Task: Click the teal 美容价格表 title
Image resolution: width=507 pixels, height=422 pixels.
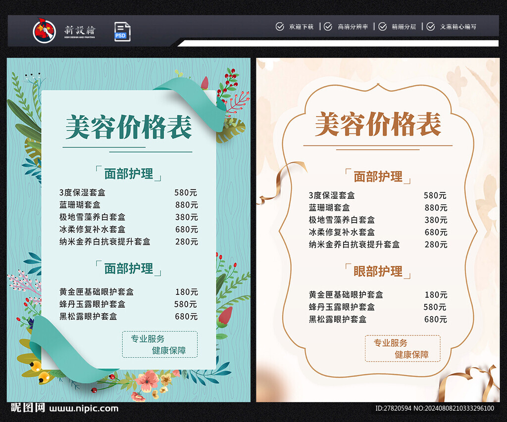Action: click(129, 127)
